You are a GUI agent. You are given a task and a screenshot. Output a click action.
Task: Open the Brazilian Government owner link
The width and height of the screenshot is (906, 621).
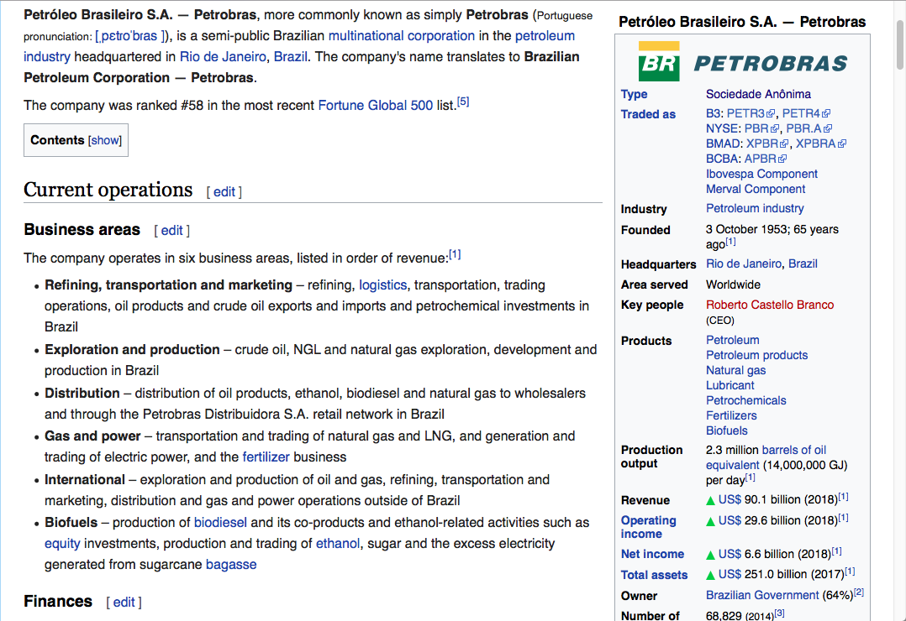coord(762,595)
